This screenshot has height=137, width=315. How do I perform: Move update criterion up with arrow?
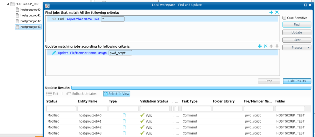[271, 46]
